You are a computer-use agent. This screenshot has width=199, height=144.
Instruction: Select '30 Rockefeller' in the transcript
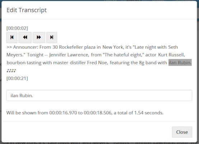point(68,47)
